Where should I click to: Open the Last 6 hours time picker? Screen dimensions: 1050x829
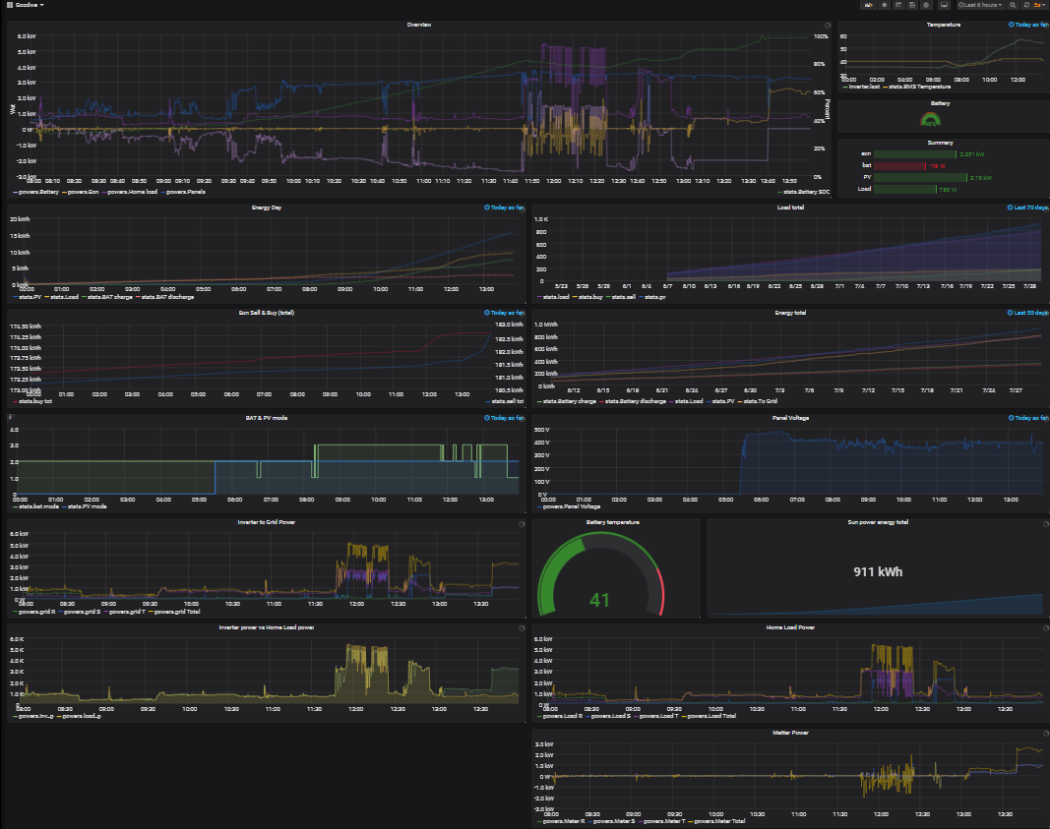(x=980, y=5)
